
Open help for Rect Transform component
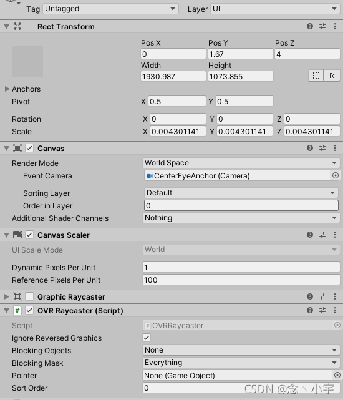(x=310, y=26)
